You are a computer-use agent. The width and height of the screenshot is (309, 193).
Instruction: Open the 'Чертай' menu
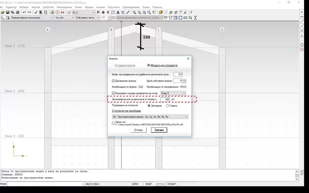point(35,7)
